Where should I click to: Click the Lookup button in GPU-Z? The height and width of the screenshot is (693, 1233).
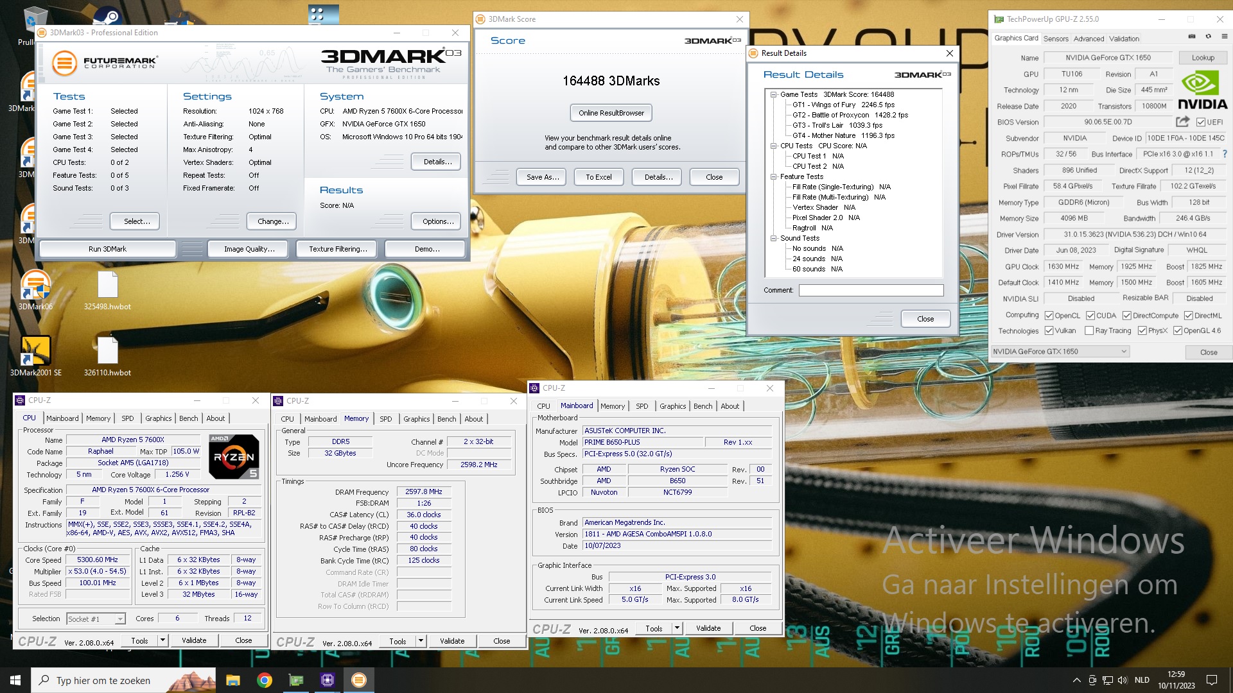click(x=1202, y=58)
